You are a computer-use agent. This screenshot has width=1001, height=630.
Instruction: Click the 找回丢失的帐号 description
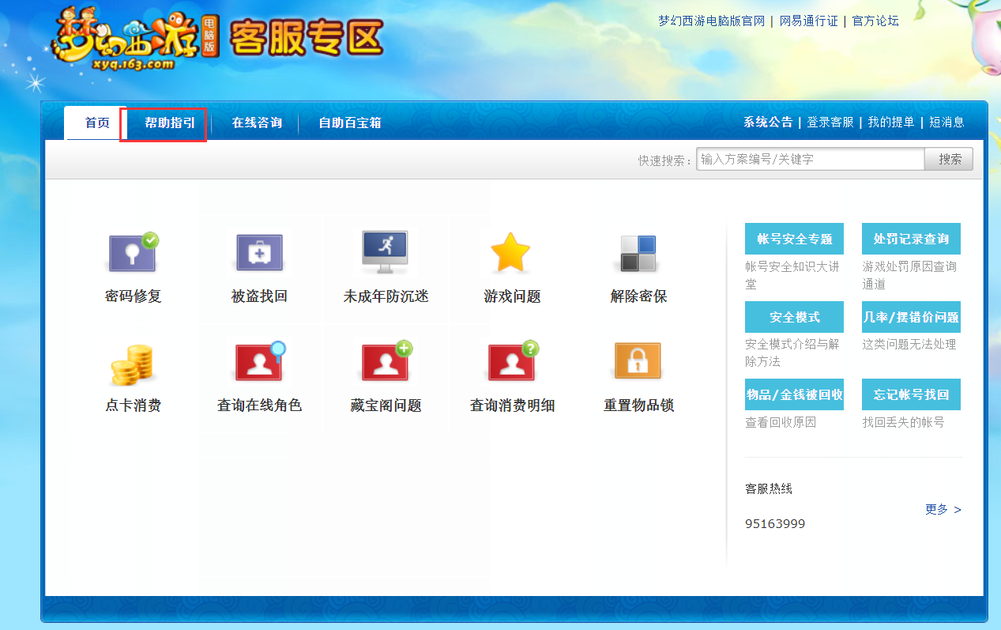(x=903, y=422)
